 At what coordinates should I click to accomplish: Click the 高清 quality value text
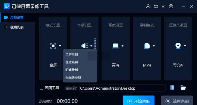tap(116, 65)
